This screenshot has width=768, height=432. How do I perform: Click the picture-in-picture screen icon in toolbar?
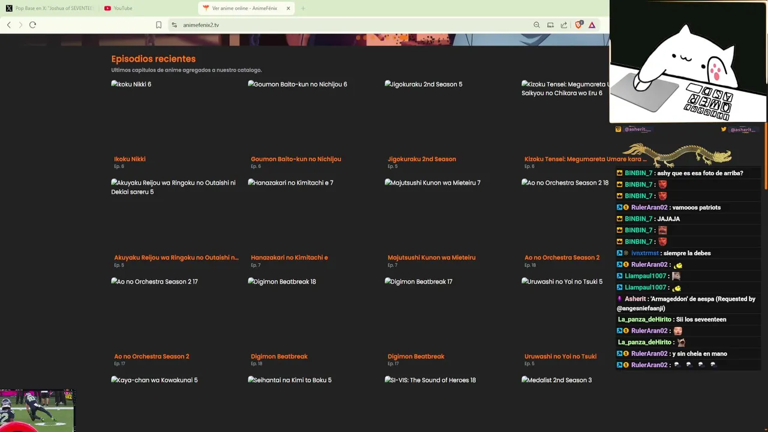click(550, 25)
